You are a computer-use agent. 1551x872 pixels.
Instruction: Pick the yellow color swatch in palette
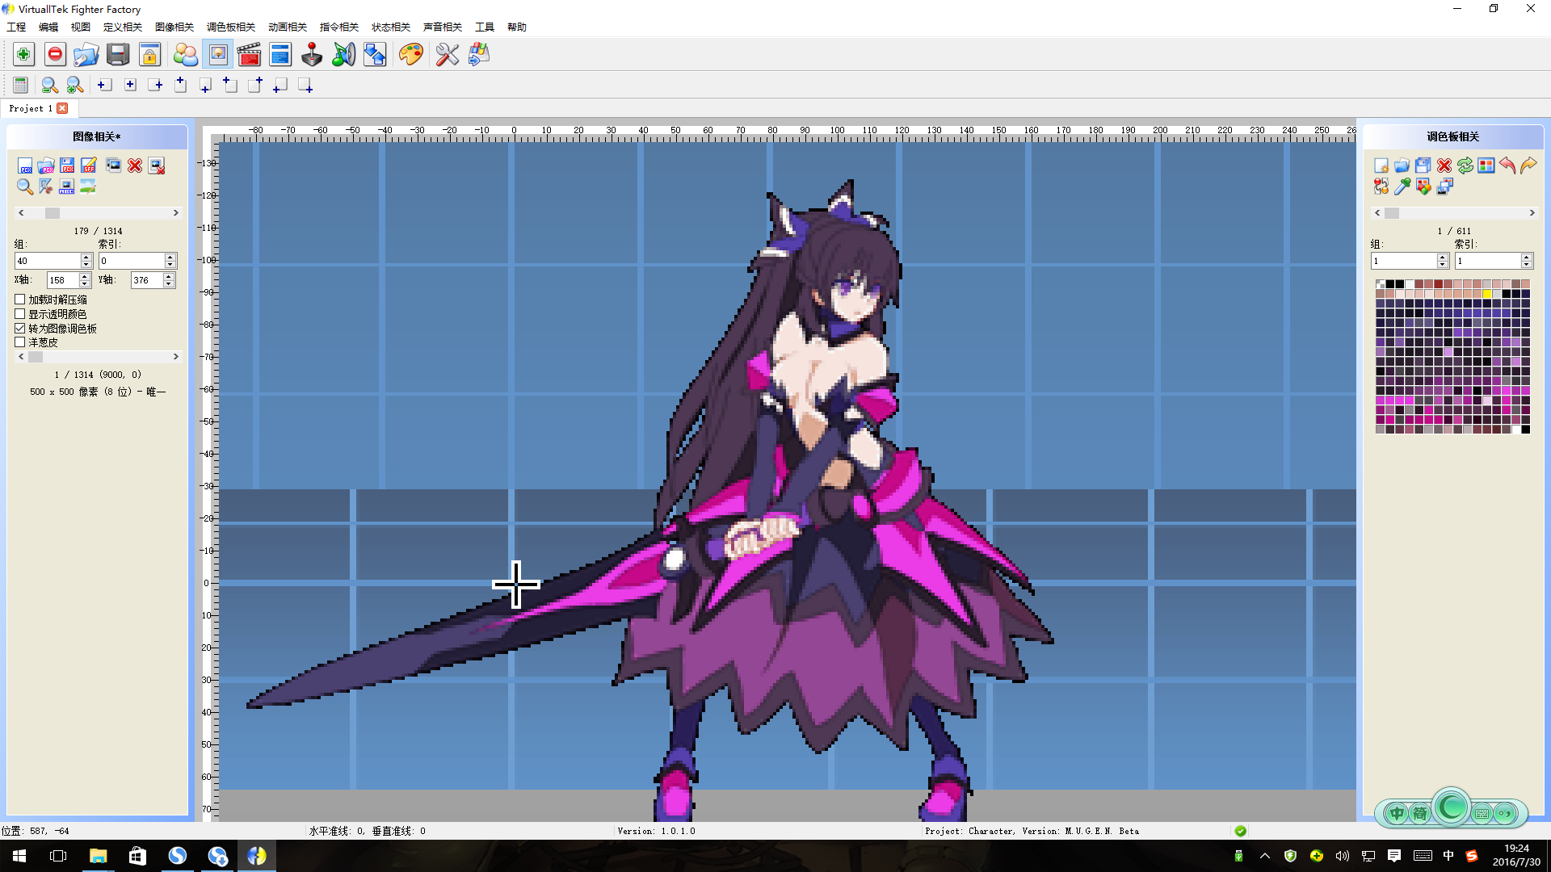click(x=1486, y=294)
